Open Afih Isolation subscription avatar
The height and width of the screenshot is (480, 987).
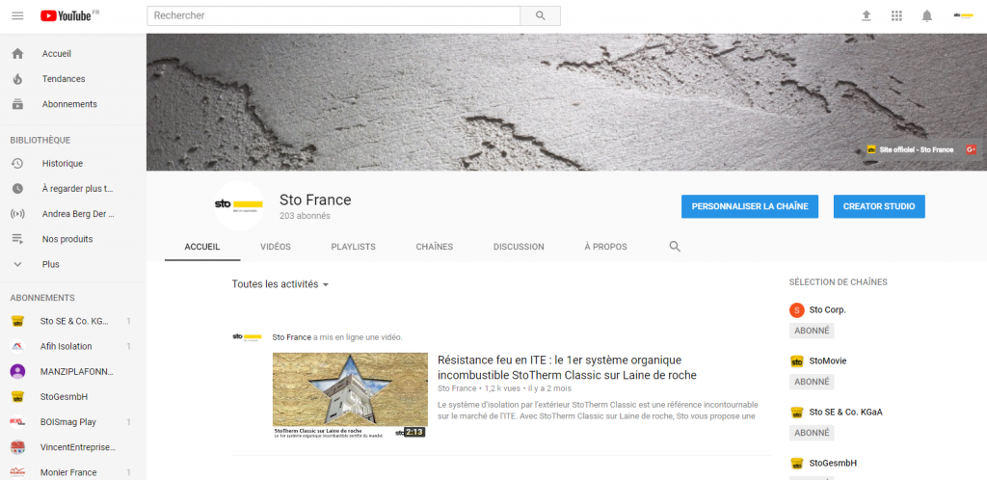[17, 347]
